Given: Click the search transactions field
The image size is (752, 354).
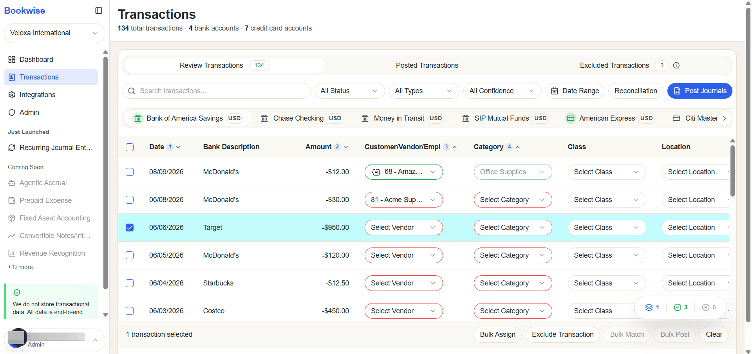Looking at the screenshot, I should pos(216,91).
